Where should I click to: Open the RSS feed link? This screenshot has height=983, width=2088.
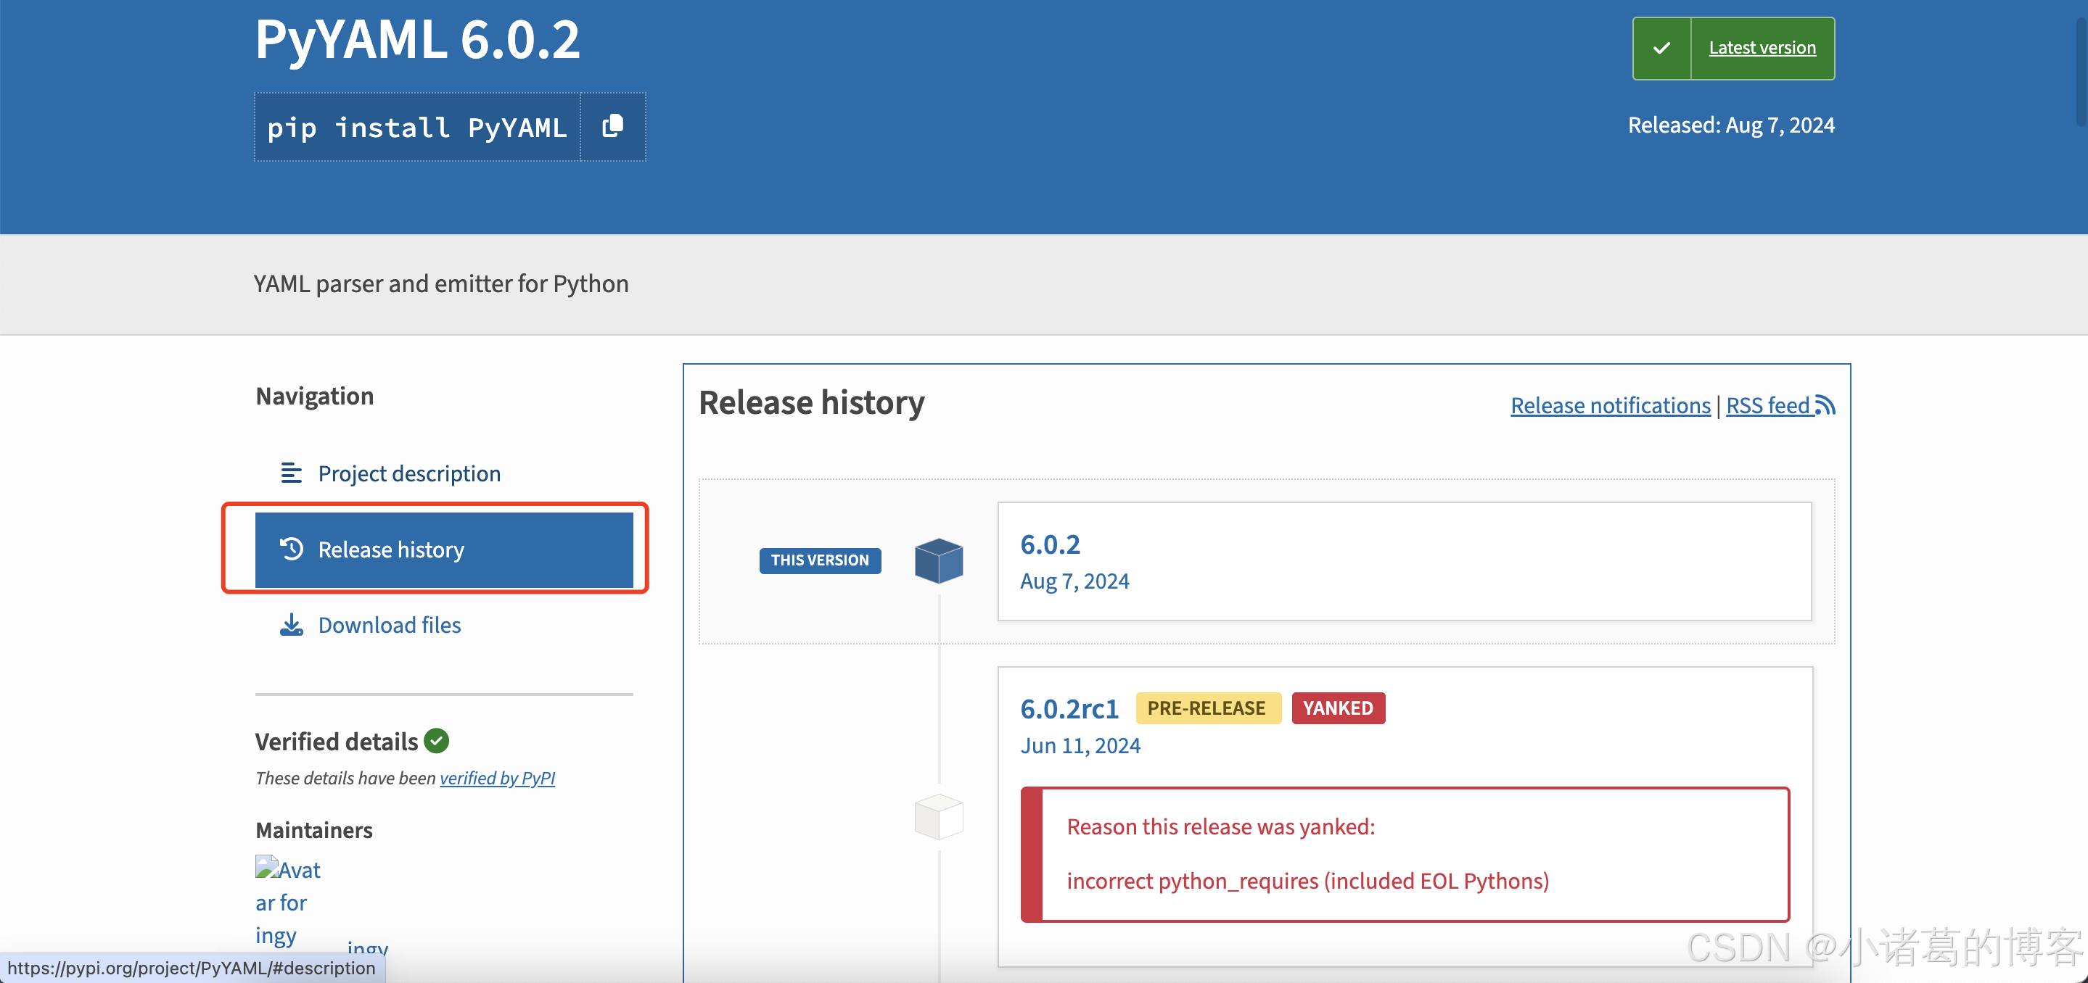[x=1767, y=405]
